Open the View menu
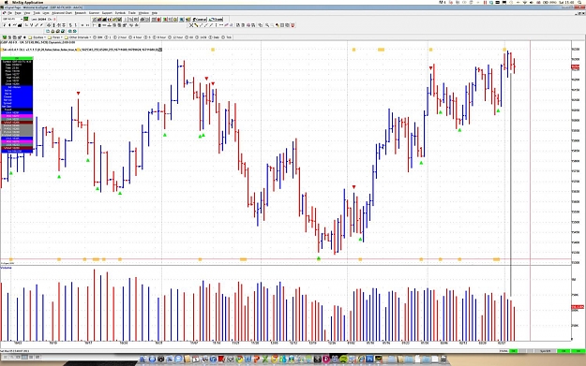586x366 pixels. [x=27, y=13]
